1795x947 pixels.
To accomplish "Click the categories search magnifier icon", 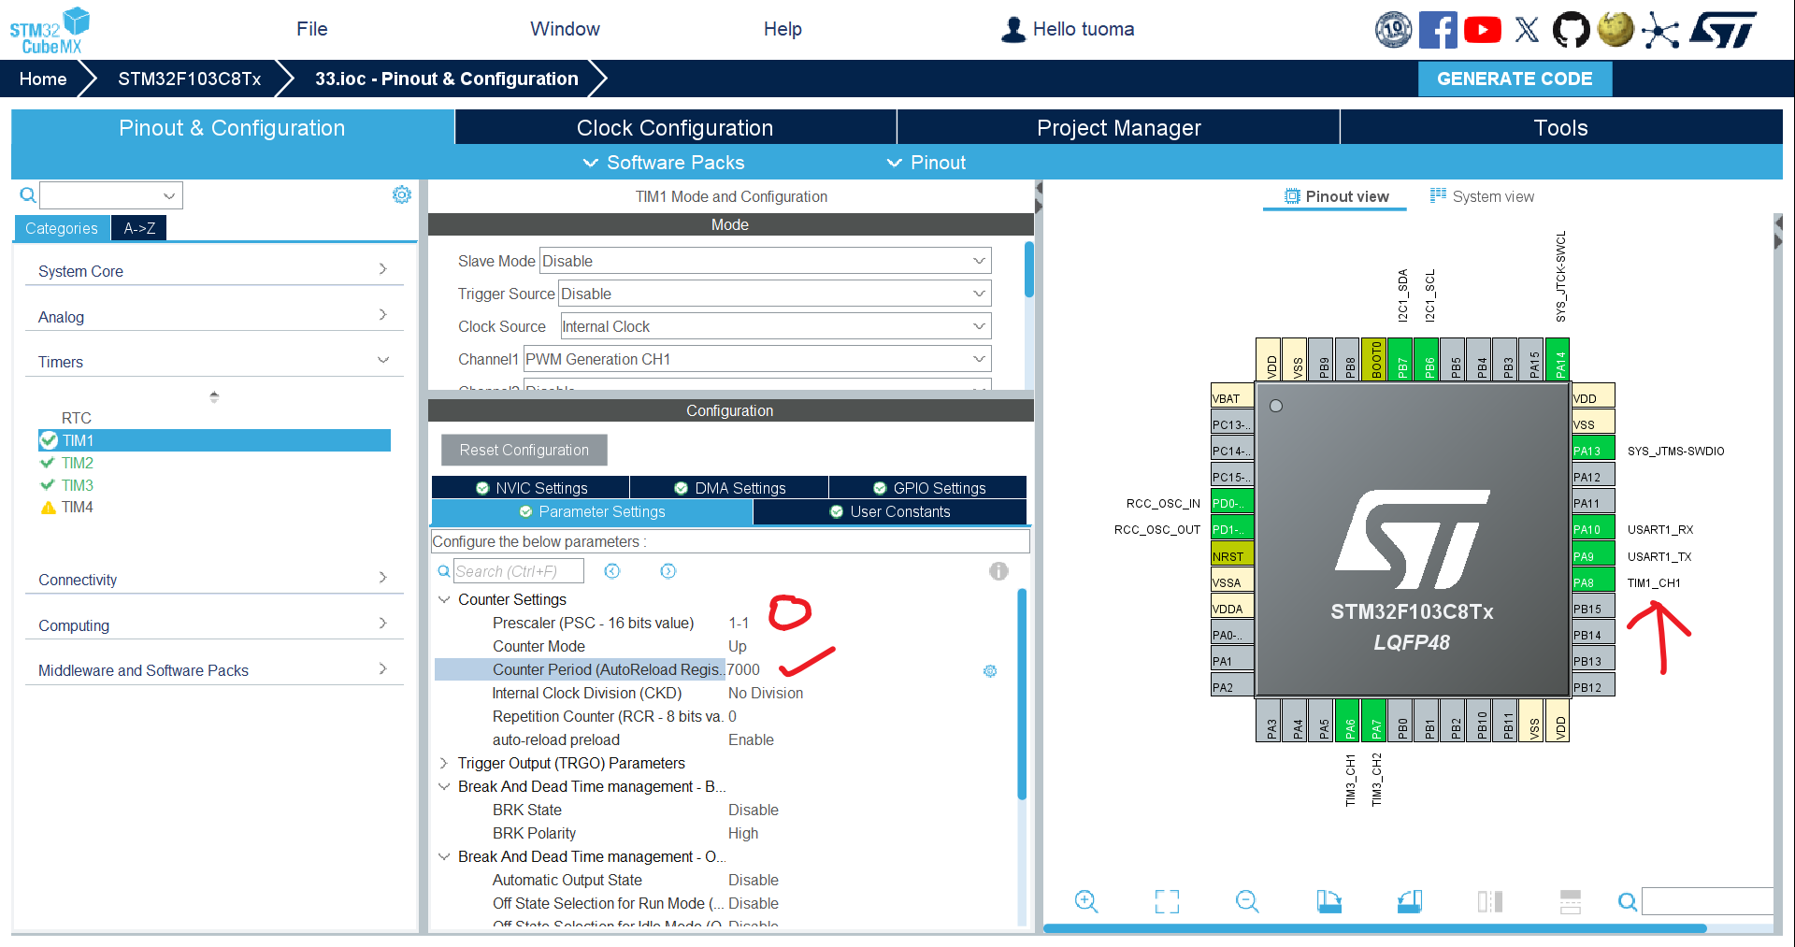I will point(28,195).
